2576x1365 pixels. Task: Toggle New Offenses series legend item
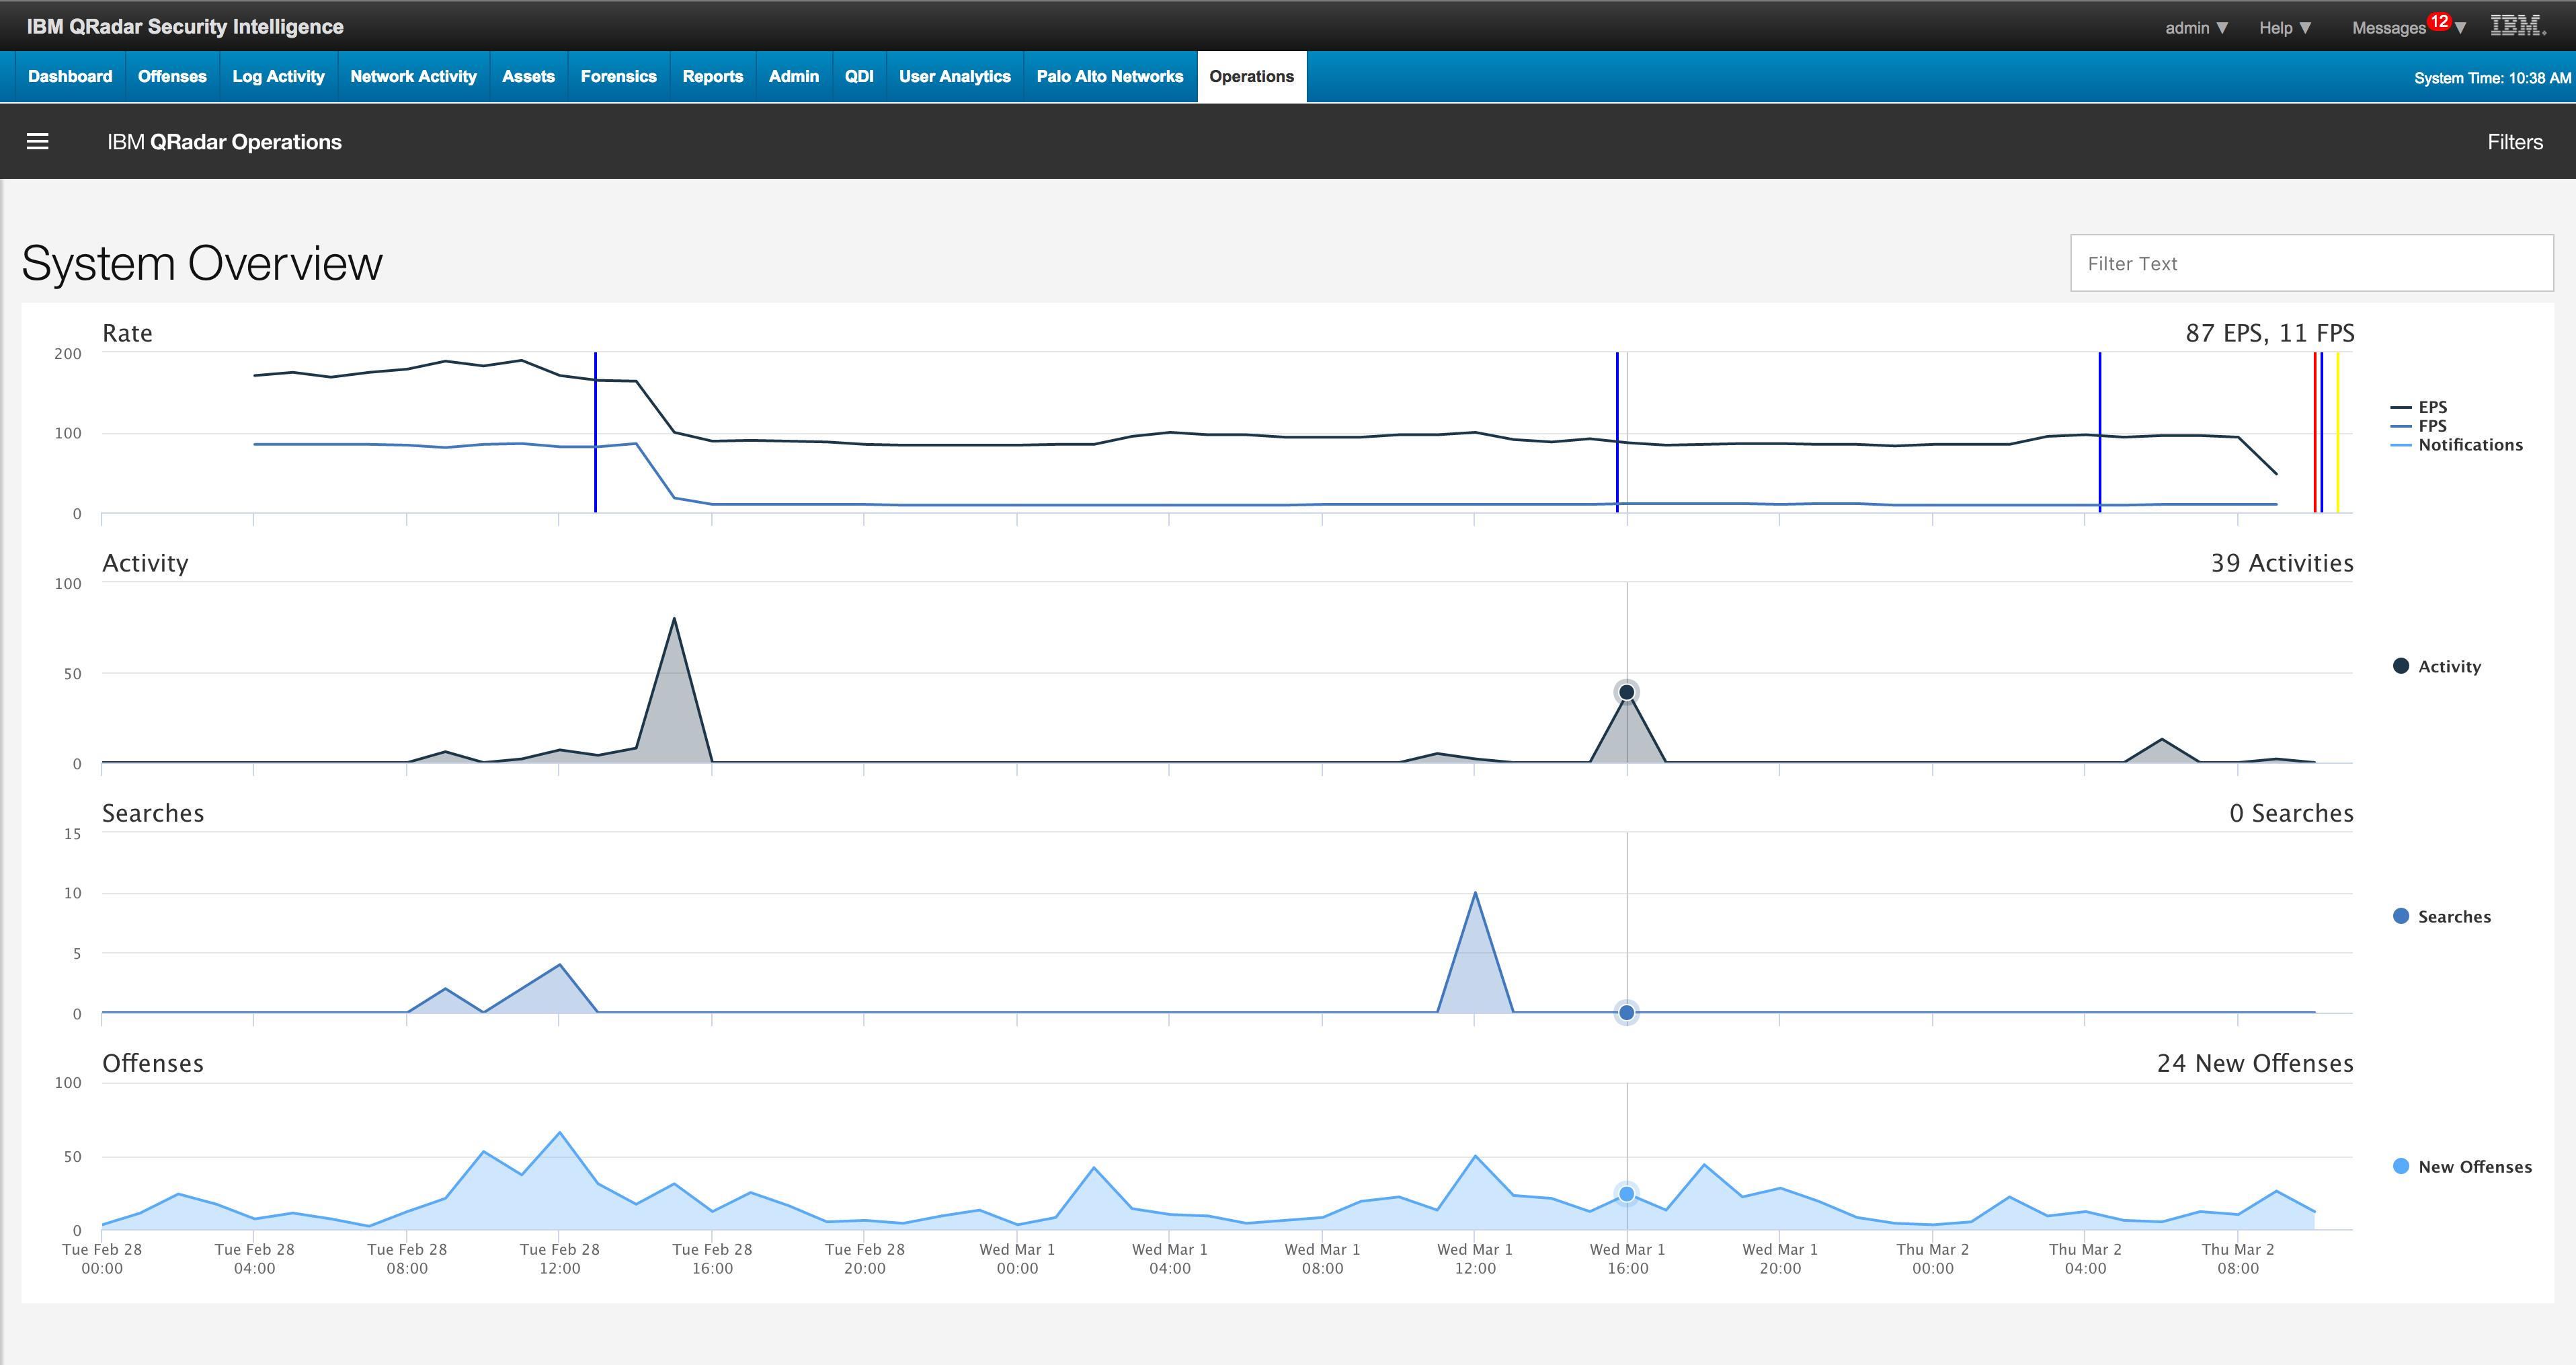click(2462, 1166)
